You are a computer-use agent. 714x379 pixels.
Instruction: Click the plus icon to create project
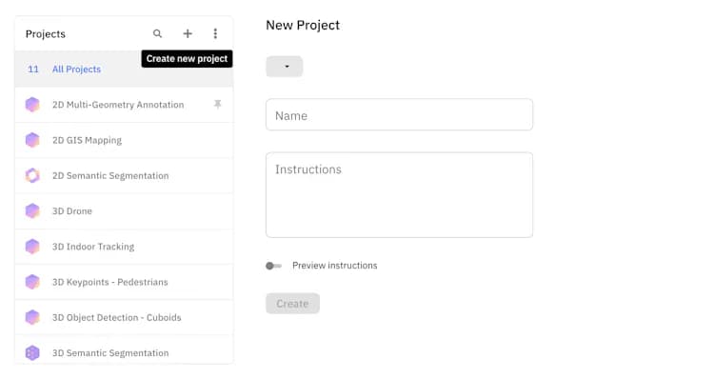tap(188, 33)
